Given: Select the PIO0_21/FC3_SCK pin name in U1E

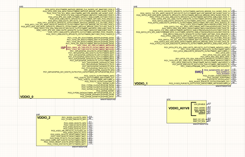Looking at the screenshot, I should pyautogui.click(x=205, y=24).
